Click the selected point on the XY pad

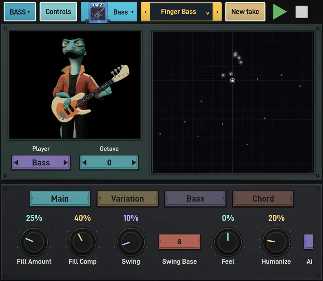point(232,81)
